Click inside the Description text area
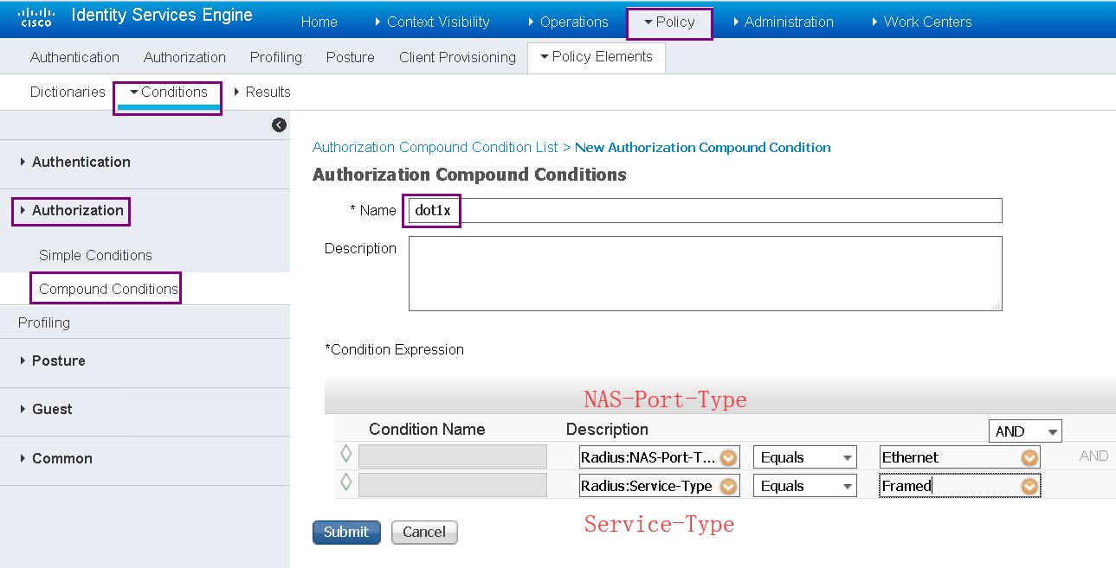Image resolution: width=1116 pixels, height=568 pixels. tap(705, 272)
